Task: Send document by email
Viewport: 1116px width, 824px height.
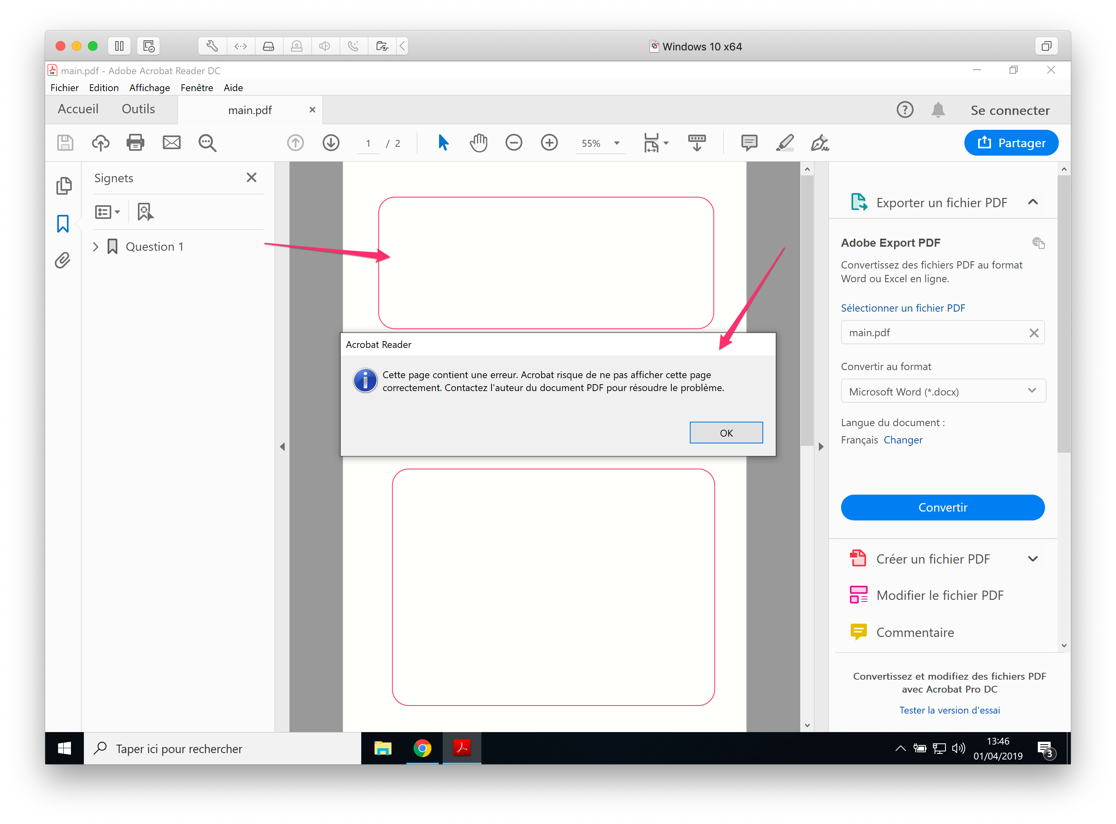Action: [x=172, y=143]
